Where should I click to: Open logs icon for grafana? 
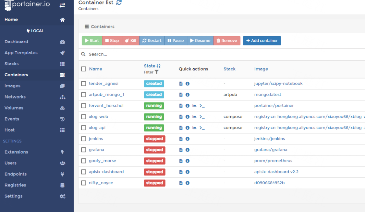tap(181, 150)
